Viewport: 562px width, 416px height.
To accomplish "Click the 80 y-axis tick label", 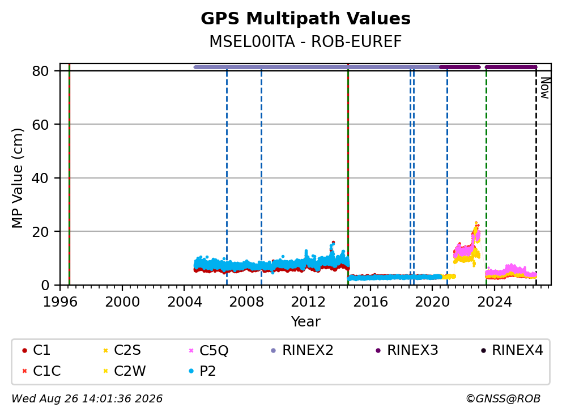I will [40, 71].
